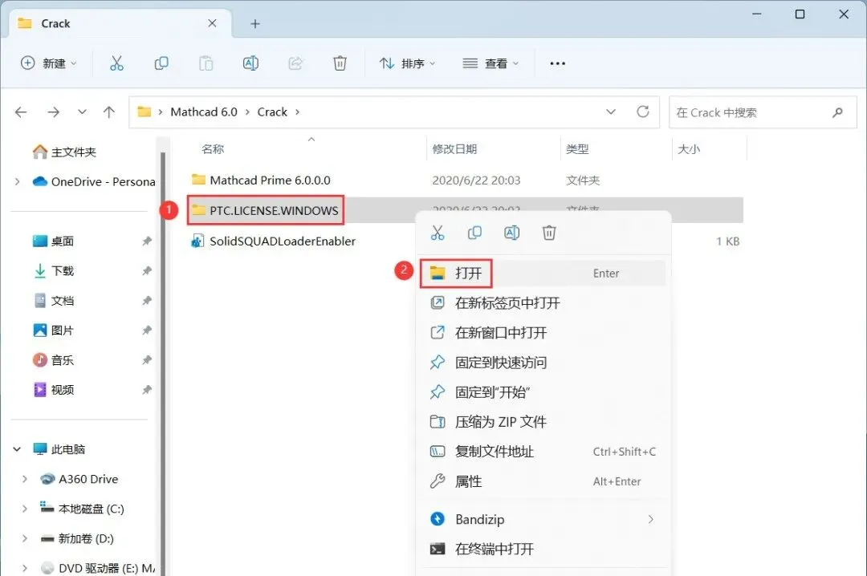This screenshot has width=867, height=576.
Task: Collapse the 此电脑 (This PC) node
Action: click(x=17, y=449)
